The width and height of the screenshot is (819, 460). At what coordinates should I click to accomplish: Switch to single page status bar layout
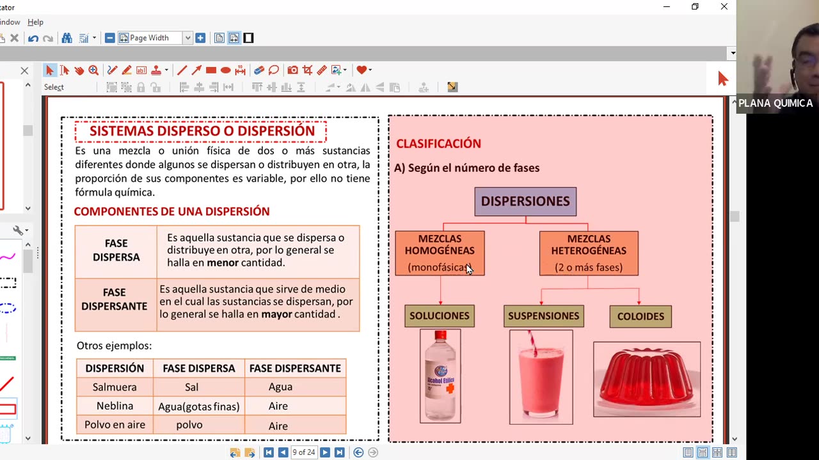688,452
